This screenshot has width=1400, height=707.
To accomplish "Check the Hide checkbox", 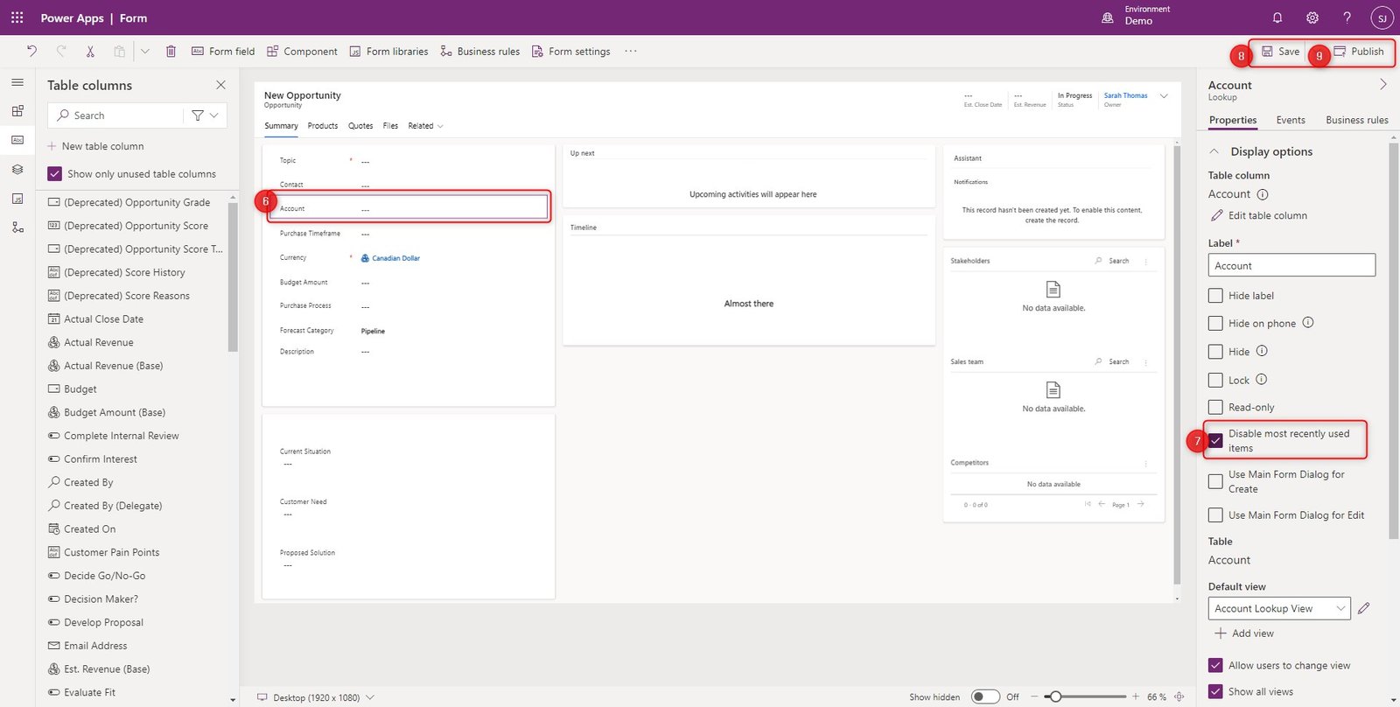I will click(1215, 352).
